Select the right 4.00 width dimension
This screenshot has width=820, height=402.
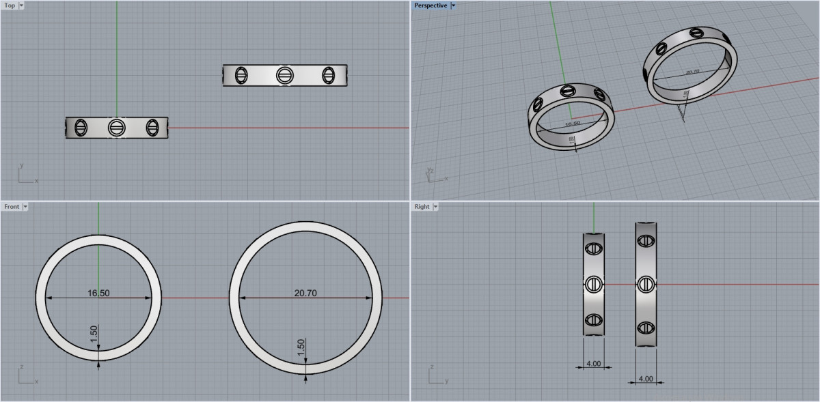point(646,378)
